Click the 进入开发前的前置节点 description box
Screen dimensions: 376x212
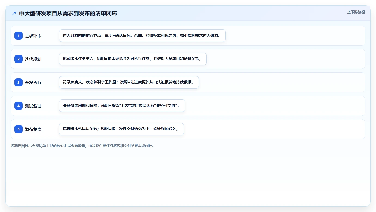142,36
